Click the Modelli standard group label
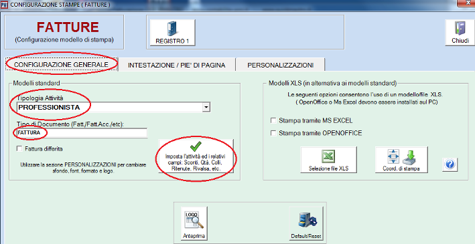Screen dimensions: 475x244 pos(37,83)
